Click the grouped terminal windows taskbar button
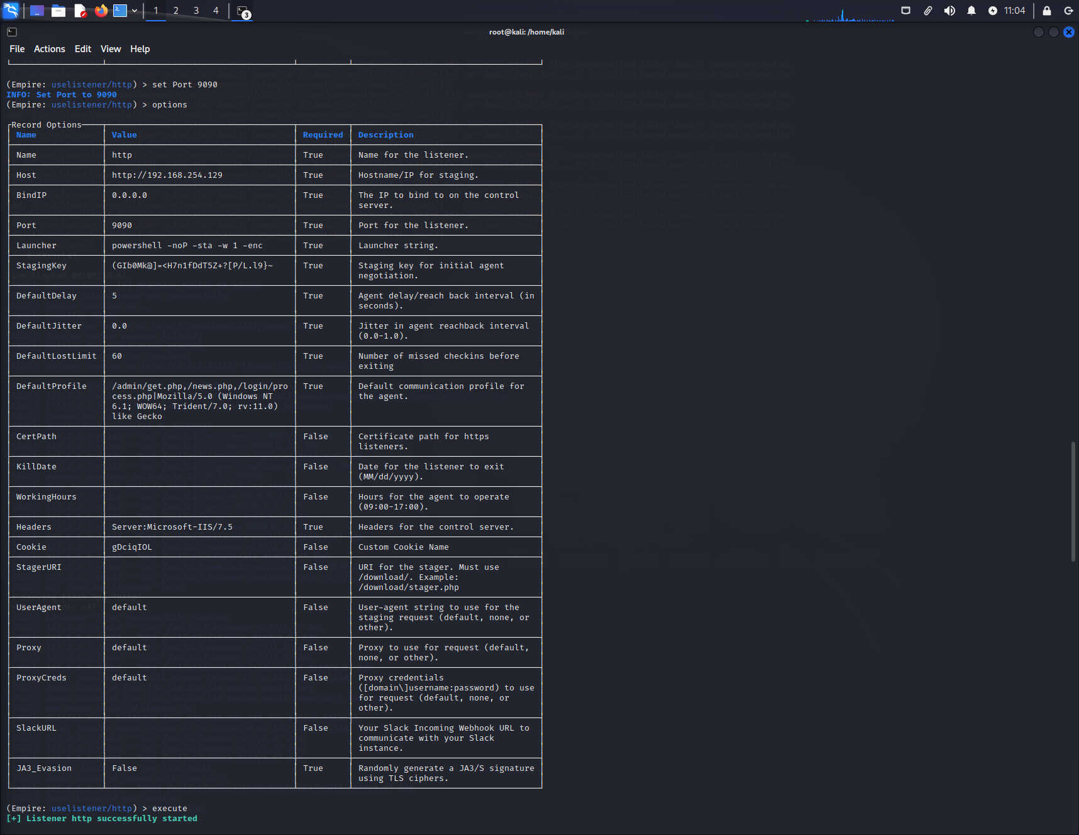Viewport: 1079px width, 835px height. [243, 11]
